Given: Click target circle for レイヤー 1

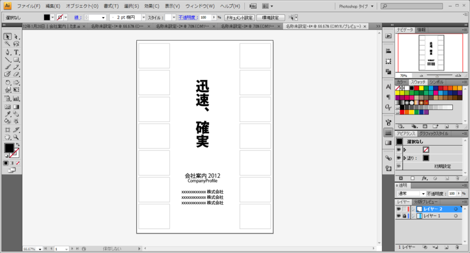Looking at the screenshot, I should (456, 216).
